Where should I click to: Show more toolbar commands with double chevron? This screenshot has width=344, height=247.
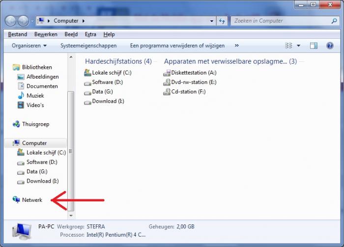[x=236, y=46]
